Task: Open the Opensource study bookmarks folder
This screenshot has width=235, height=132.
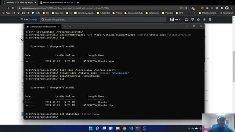Action: (x=134, y=13)
